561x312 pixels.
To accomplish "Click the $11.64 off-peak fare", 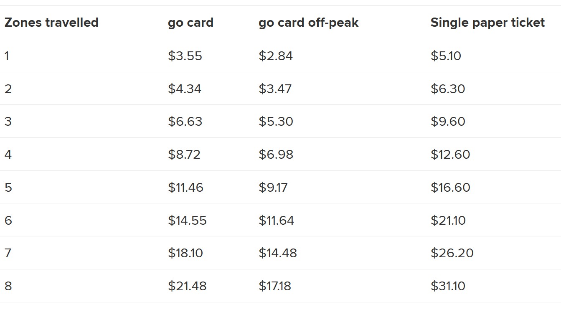I will tap(276, 221).
